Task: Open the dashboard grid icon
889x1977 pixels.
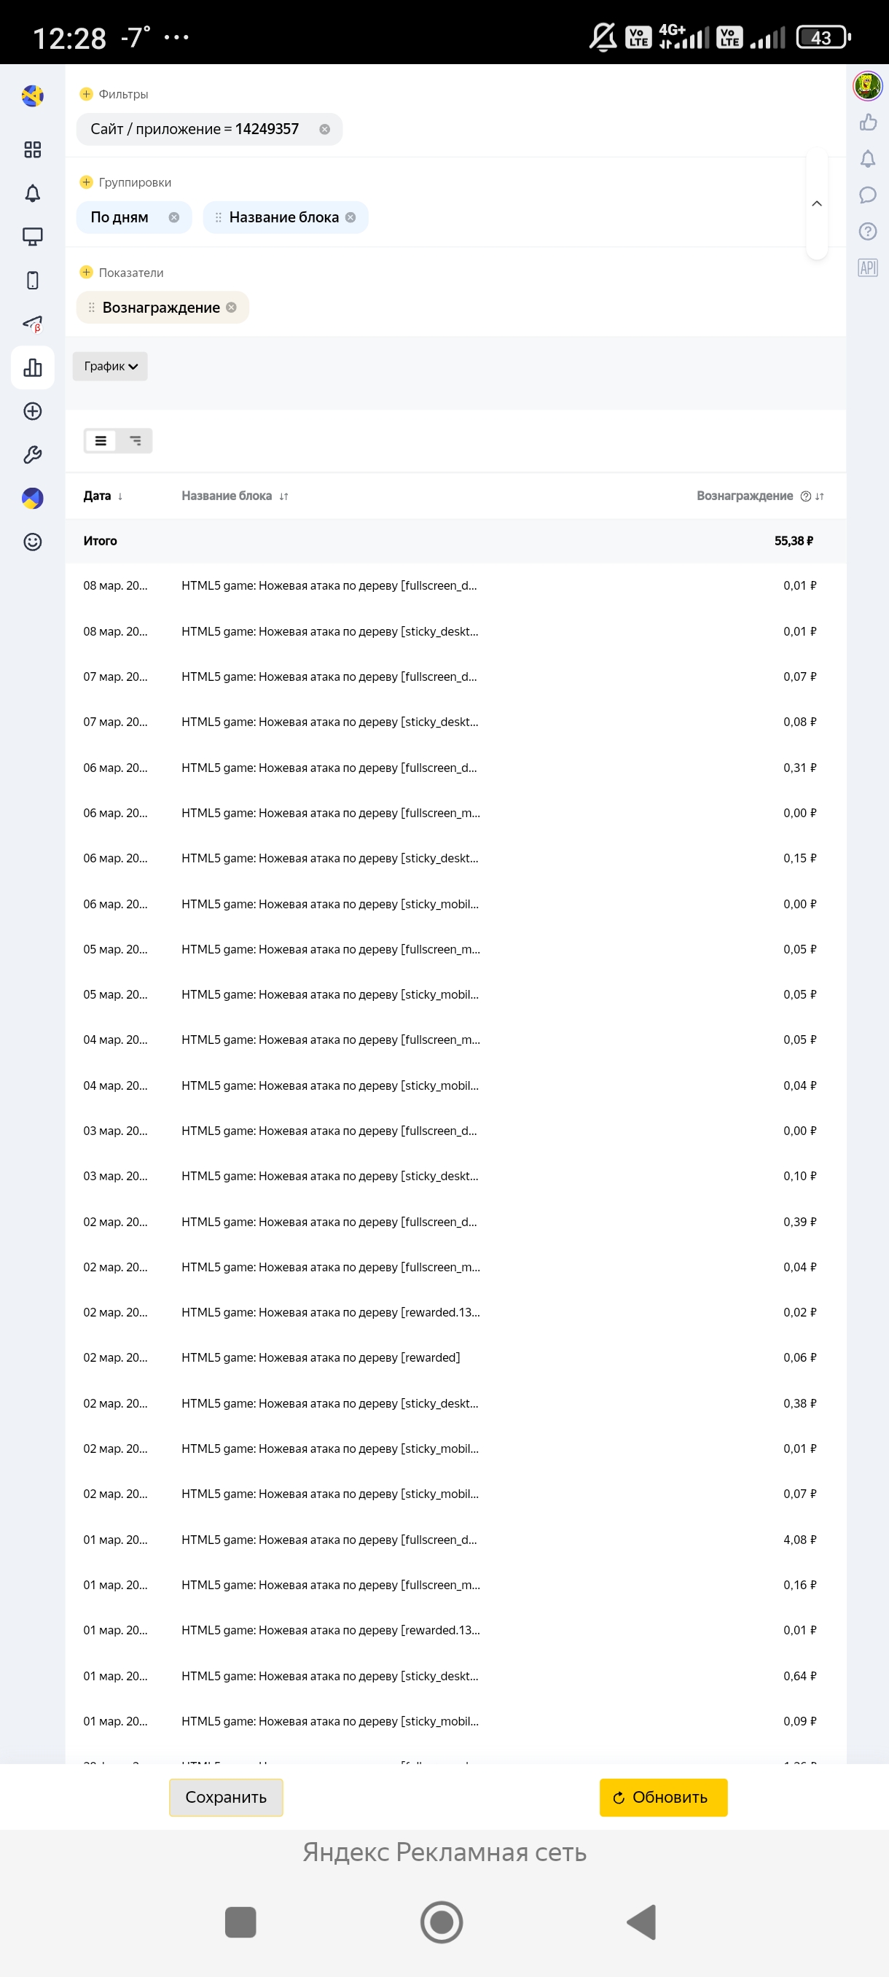Action: click(32, 149)
